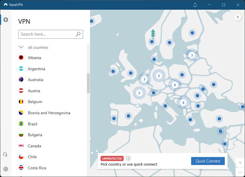Screen dimensions: 245x177
Task: Click the Finland server dot
Action: (192, 33)
